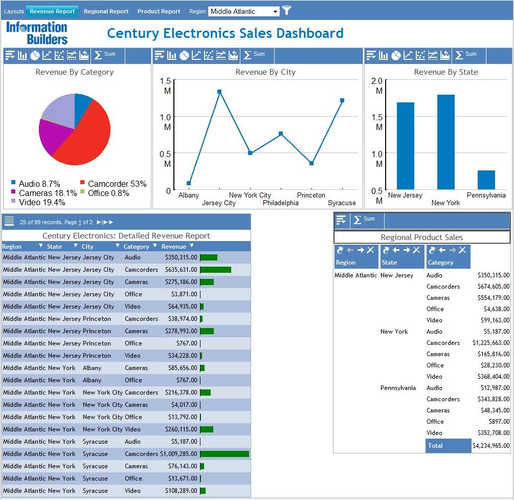Switch Revenue By Category to line chart

[47, 55]
